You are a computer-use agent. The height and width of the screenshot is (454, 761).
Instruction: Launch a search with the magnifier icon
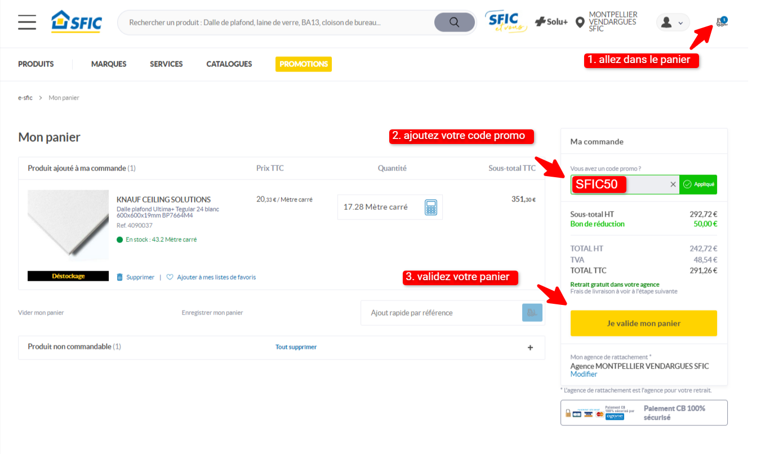454,23
